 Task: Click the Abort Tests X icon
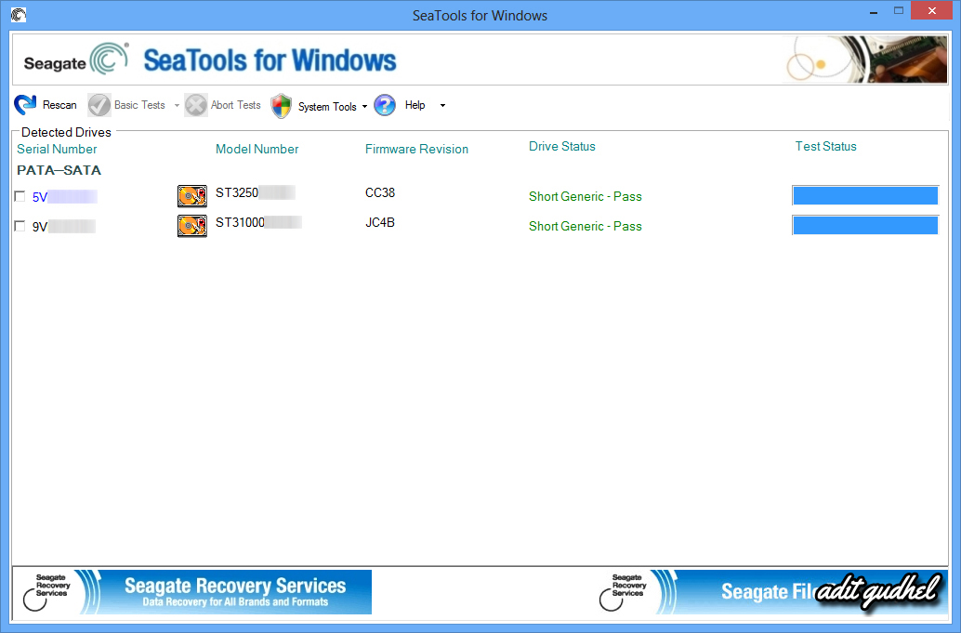point(195,105)
